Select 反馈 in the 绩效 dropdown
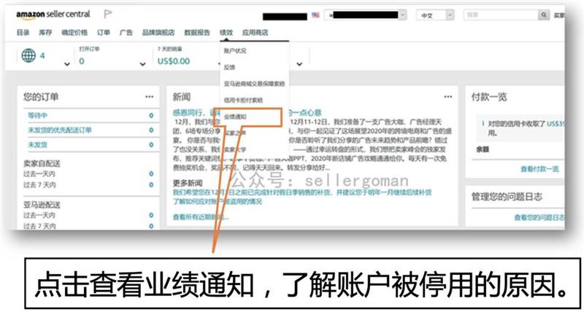The height and width of the screenshot is (312, 584). [229, 67]
